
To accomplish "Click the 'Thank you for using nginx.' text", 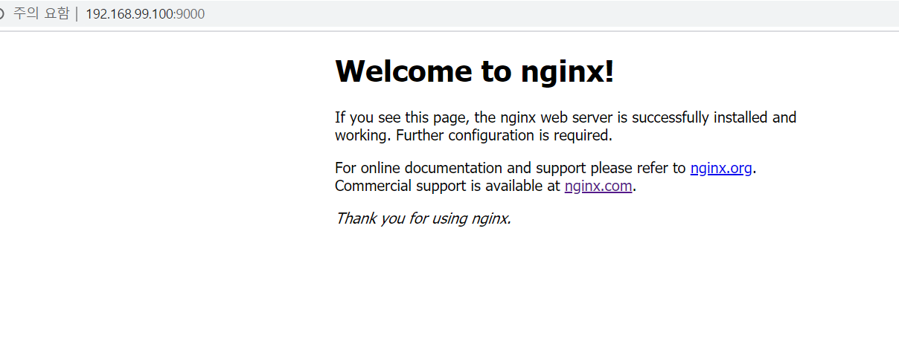I will click(x=423, y=218).
